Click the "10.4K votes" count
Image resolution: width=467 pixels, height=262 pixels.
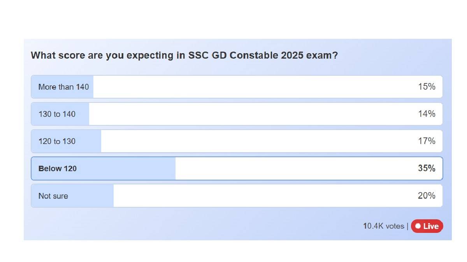coord(384,226)
